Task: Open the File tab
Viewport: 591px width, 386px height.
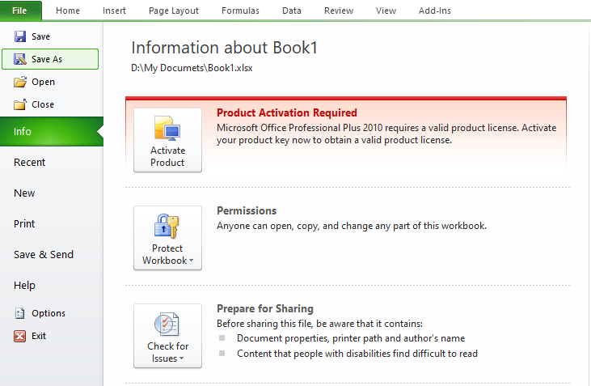Action: [21, 11]
